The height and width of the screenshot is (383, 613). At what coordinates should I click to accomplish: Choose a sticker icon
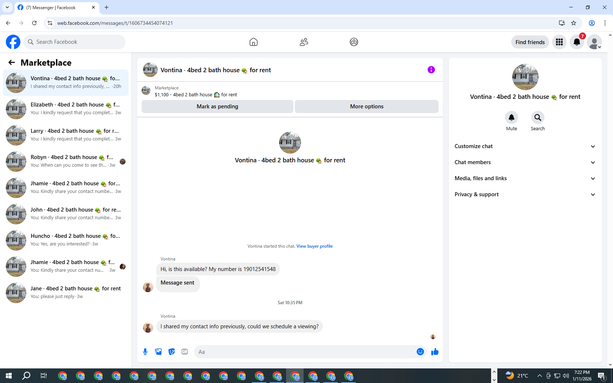click(171, 352)
